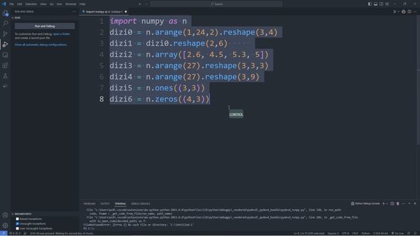Open Run and Debug panel ellipsis menu
Screen dimensions: 420x236
[74, 12]
